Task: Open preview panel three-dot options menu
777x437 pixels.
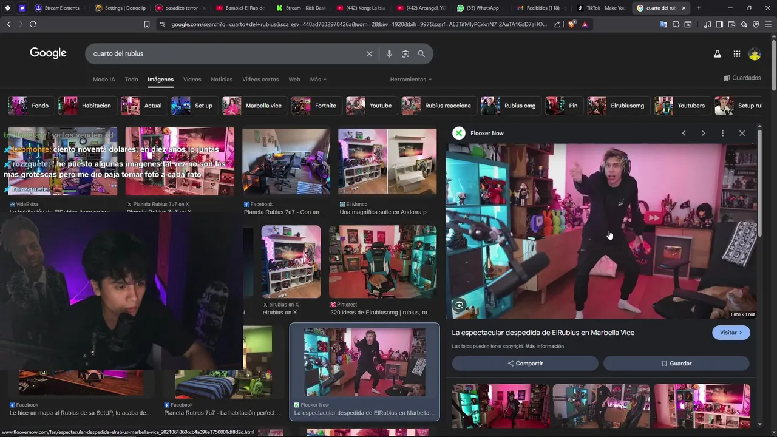Action: coord(722,133)
